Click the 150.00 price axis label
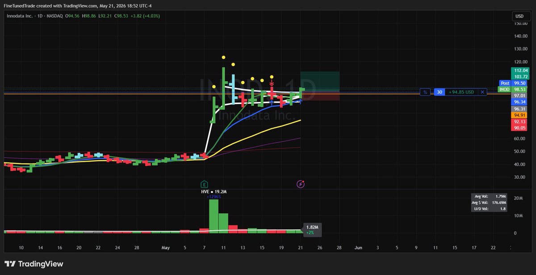 [520, 24]
